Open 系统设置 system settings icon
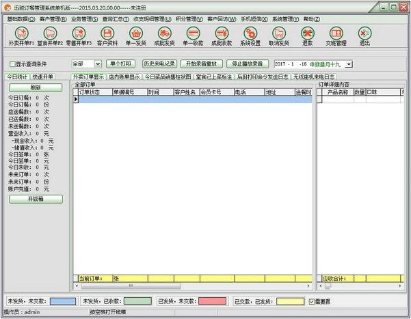The image size is (411, 319). (x=250, y=33)
